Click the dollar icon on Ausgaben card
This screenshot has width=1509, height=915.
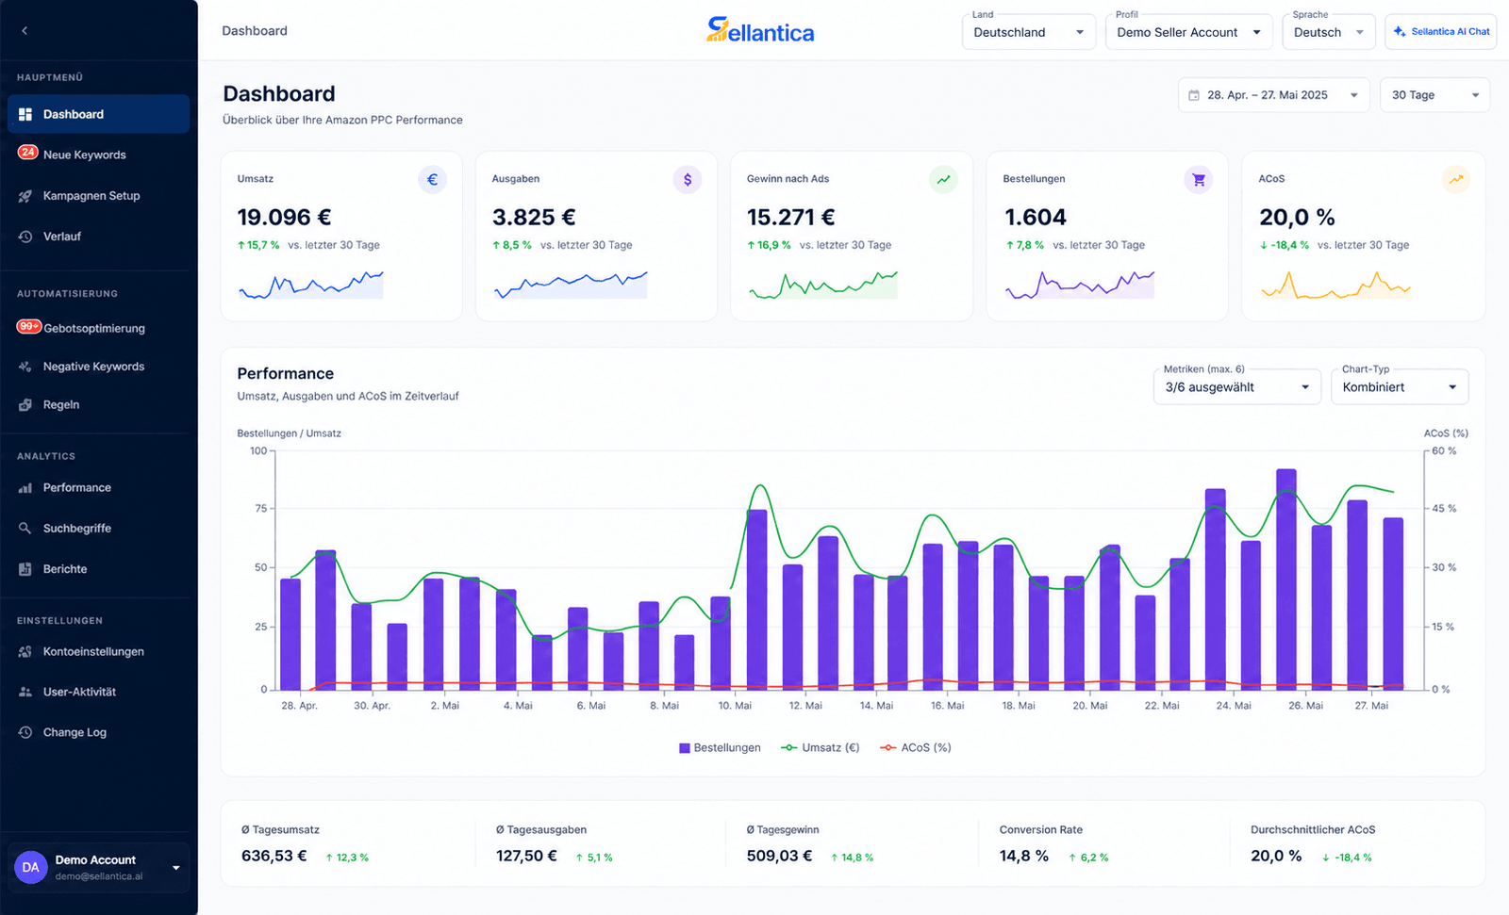[688, 179]
